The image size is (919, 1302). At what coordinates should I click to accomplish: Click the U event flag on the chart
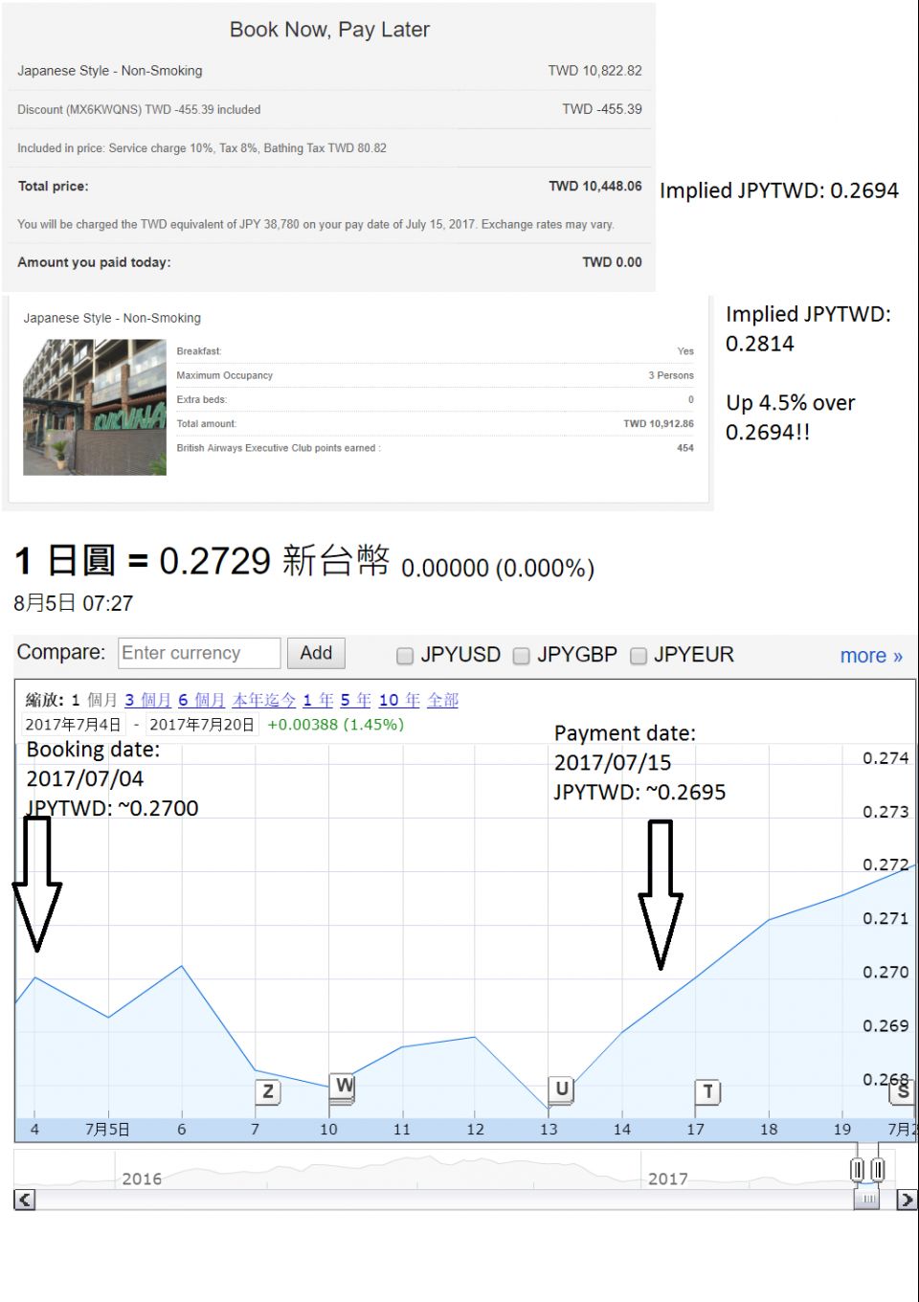(560, 1089)
